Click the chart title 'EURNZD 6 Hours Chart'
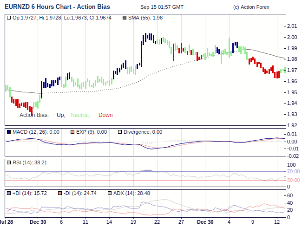The width and height of the screenshot is (302, 227). pyautogui.click(x=34, y=7)
